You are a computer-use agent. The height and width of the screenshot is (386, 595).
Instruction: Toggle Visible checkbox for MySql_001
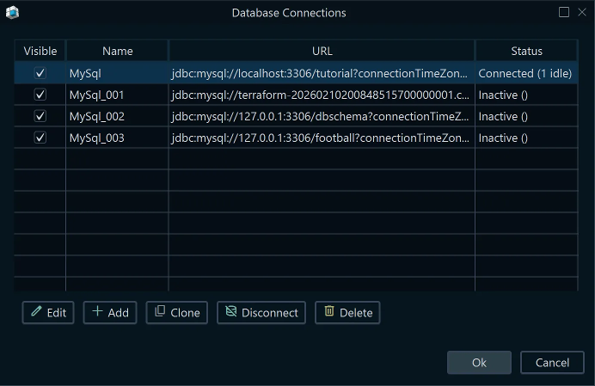pos(40,95)
